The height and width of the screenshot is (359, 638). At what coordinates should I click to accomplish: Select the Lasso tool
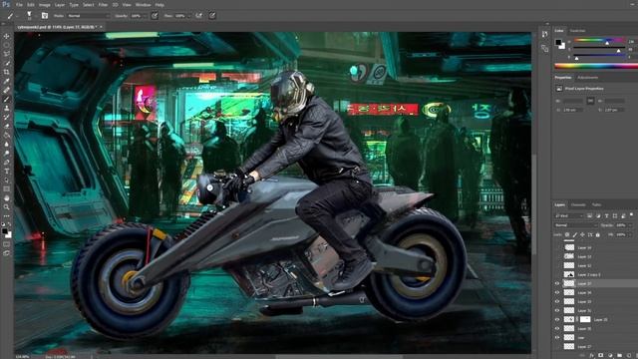tap(7, 54)
